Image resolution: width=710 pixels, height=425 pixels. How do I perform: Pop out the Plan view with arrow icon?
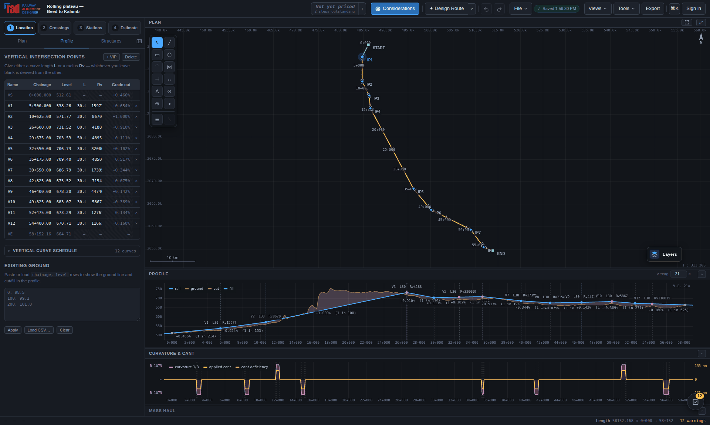pos(701,23)
